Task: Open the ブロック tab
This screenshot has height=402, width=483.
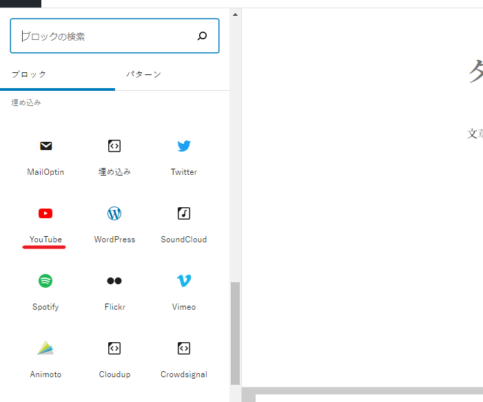Action: point(29,74)
